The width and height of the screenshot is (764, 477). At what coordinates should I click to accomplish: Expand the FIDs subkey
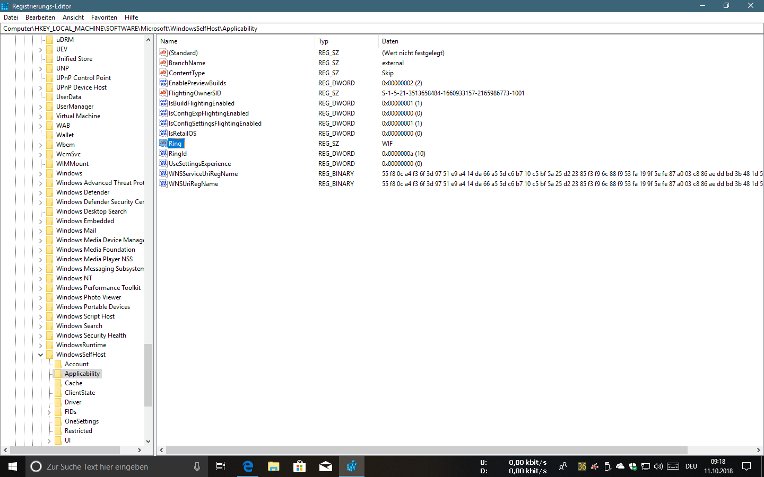(x=49, y=412)
